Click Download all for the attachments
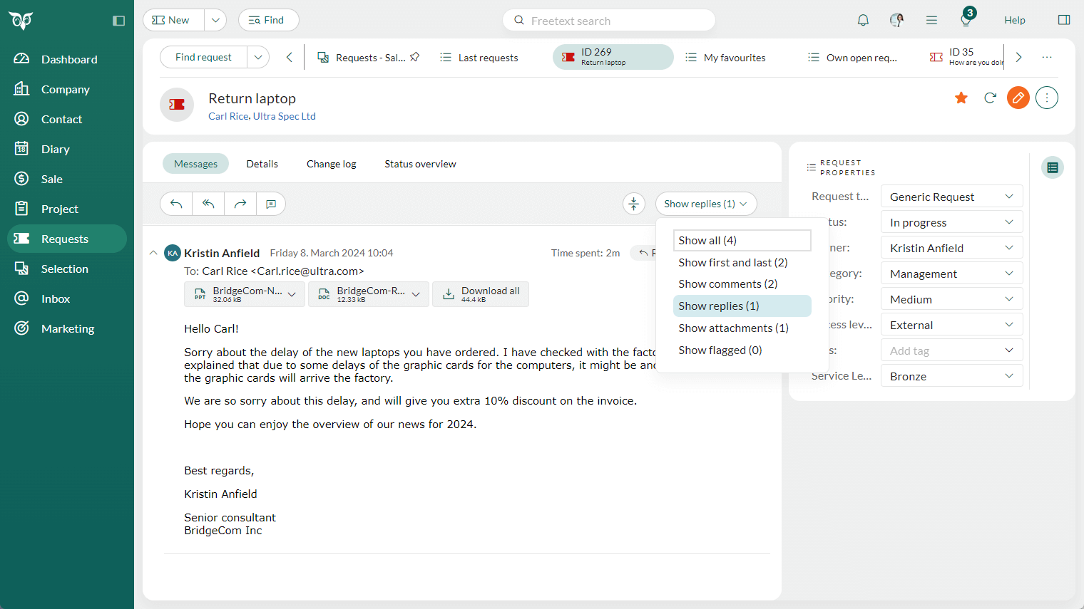Image resolution: width=1084 pixels, height=609 pixels. (x=480, y=293)
